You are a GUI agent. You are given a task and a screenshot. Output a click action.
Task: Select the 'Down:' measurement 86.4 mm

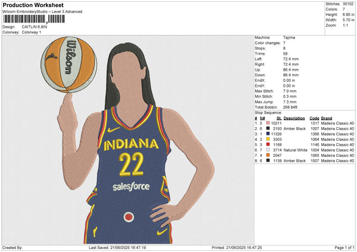click(291, 75)
